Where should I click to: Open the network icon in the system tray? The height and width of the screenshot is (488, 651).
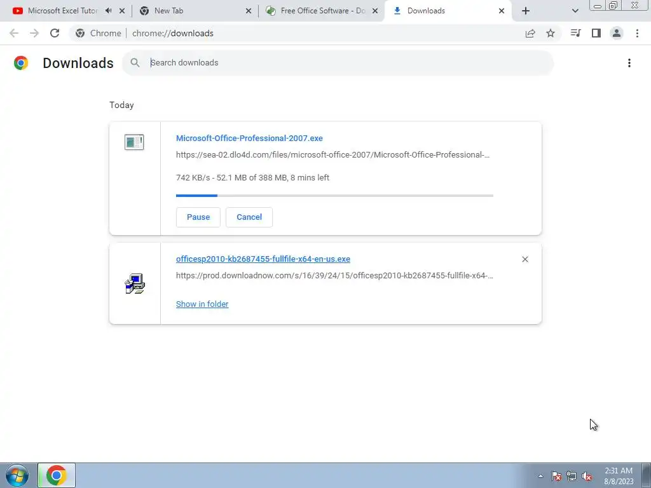point(572,476)
